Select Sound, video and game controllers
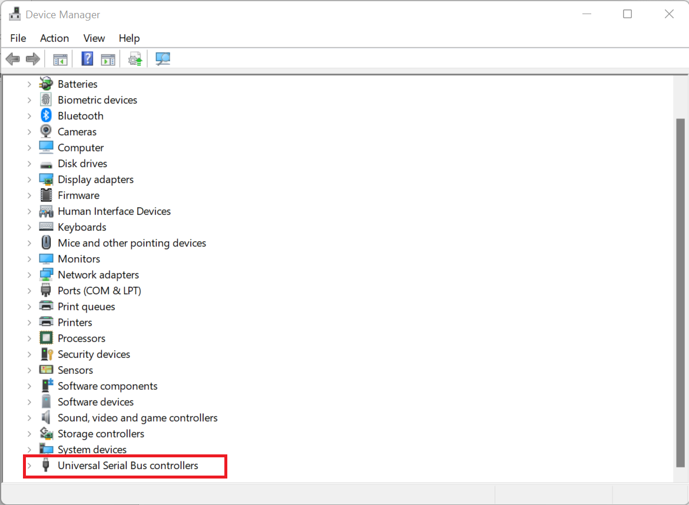The width and height of the screenshot is (689, 505). (x=137, y=418)
